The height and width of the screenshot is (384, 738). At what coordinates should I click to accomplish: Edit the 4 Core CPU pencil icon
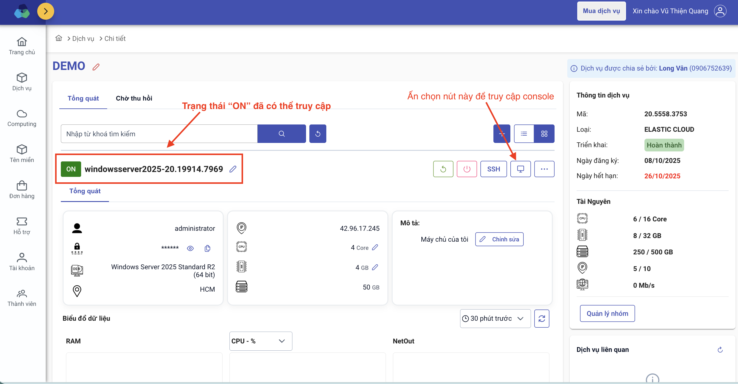[375, 247]
